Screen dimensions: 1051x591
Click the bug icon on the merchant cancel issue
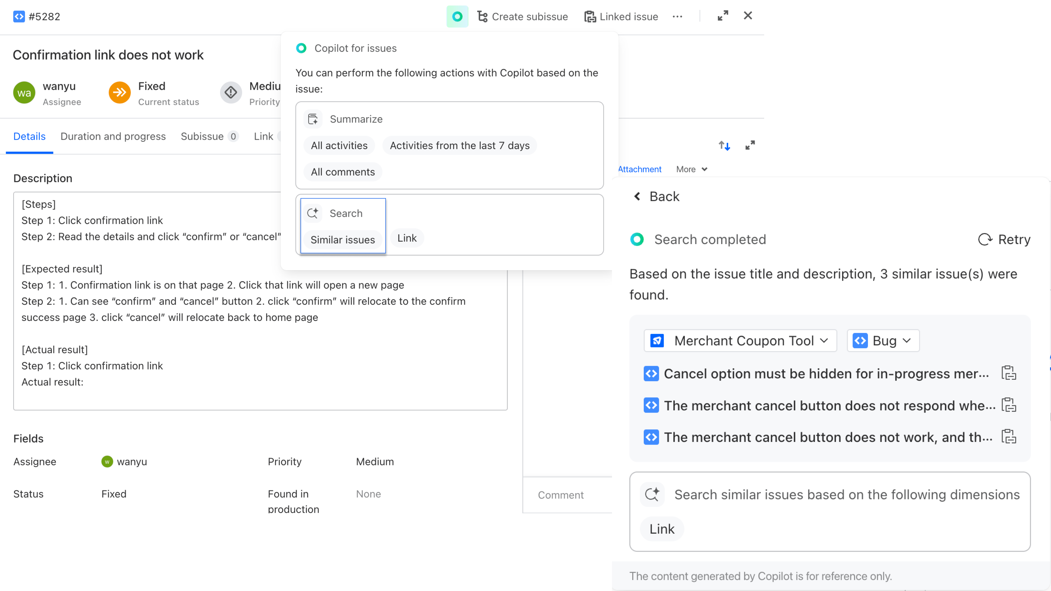point(652,405)
